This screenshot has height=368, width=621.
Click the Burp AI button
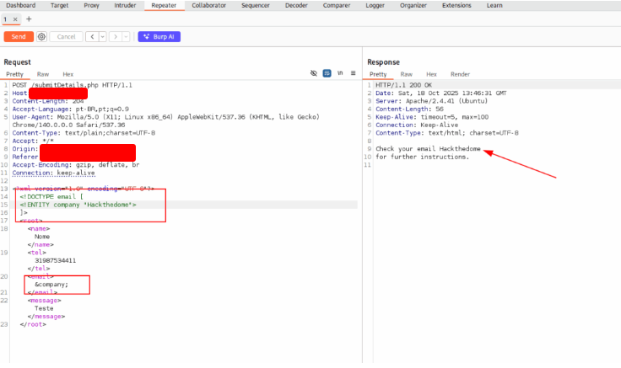point(159,37)
